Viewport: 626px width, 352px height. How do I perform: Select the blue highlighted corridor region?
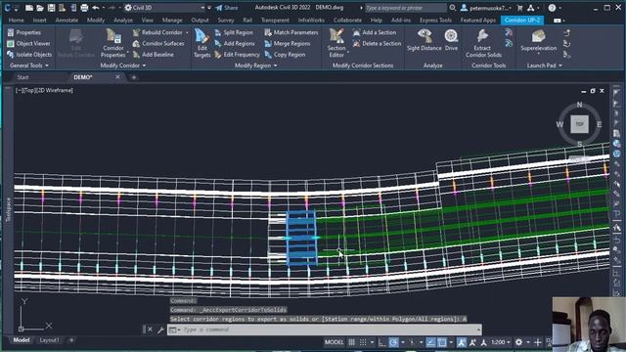tap(301, 239)
